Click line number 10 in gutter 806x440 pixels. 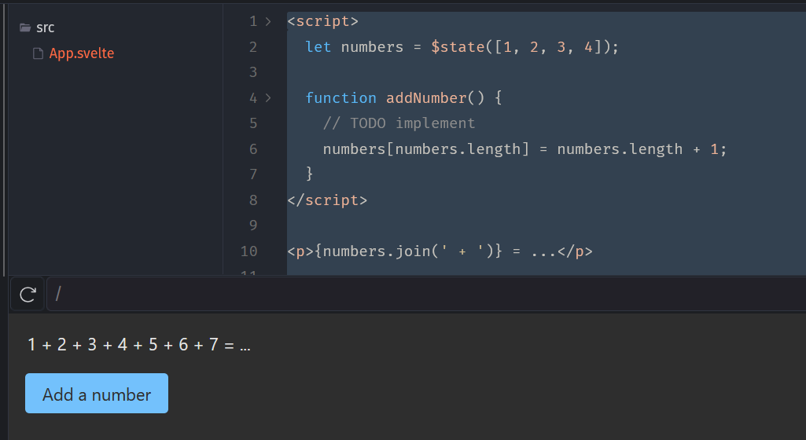pyautogui.click(x=249, y=251)
